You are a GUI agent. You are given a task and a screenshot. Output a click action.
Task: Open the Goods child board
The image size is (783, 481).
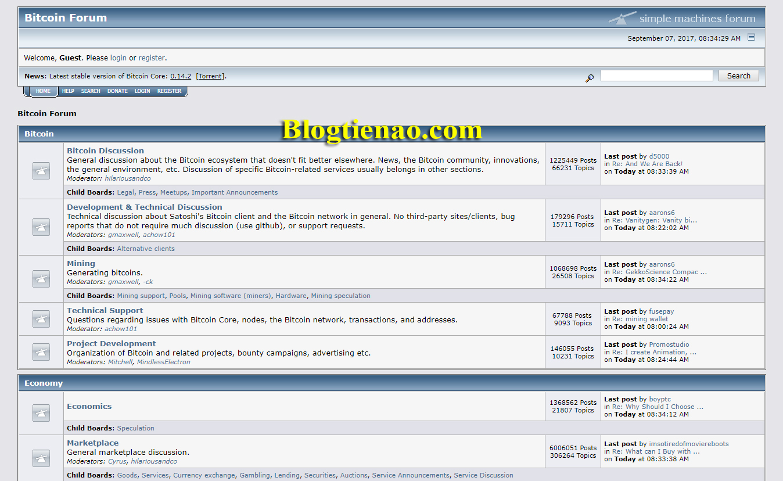click(127, 475)
